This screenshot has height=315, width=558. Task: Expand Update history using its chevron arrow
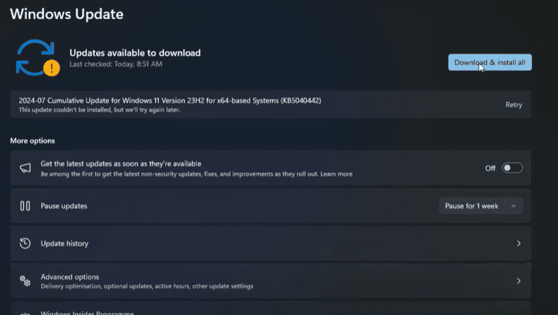pos(518,244)
